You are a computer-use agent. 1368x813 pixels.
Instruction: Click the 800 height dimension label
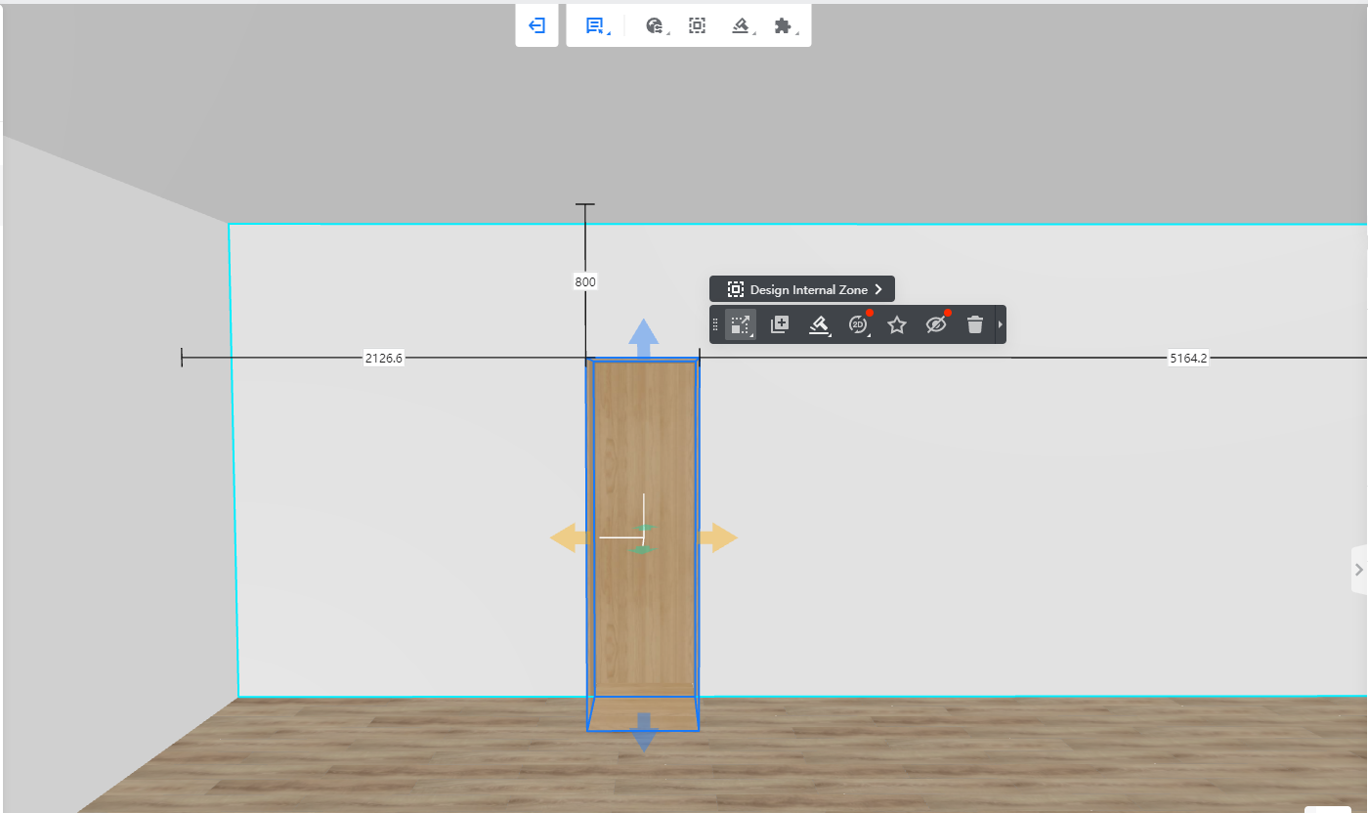tap(585, 282)
